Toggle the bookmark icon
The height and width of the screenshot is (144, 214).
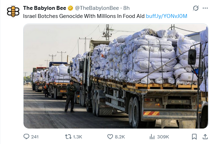[x=194, y=137]
